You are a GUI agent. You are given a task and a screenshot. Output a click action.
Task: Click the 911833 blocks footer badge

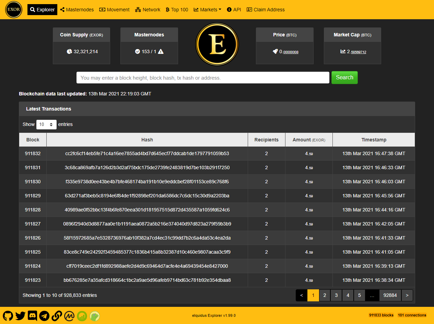[x=381, y=315]
